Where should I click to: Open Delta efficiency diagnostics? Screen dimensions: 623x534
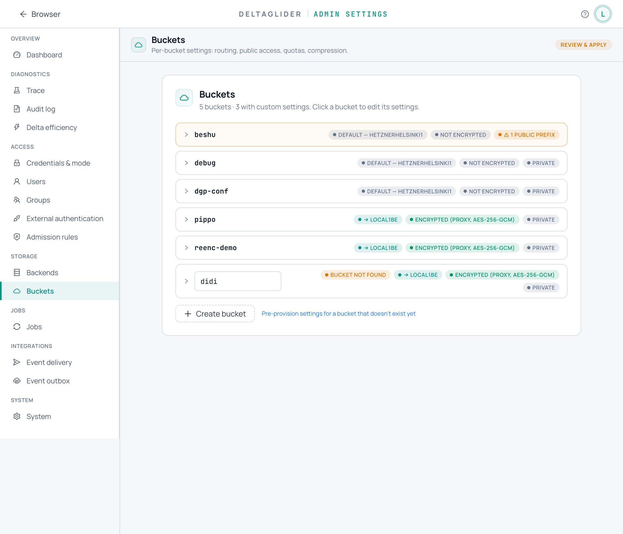[59, 127]
